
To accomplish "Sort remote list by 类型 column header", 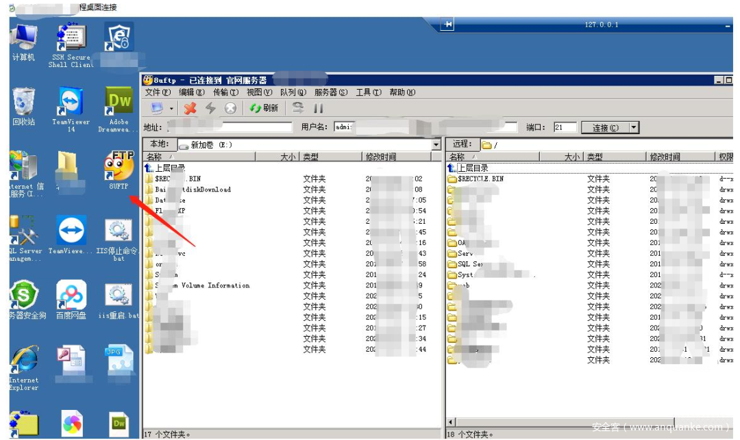I will tap(615, 157).
